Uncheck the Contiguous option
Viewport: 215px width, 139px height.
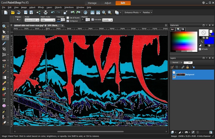[68, 21]
